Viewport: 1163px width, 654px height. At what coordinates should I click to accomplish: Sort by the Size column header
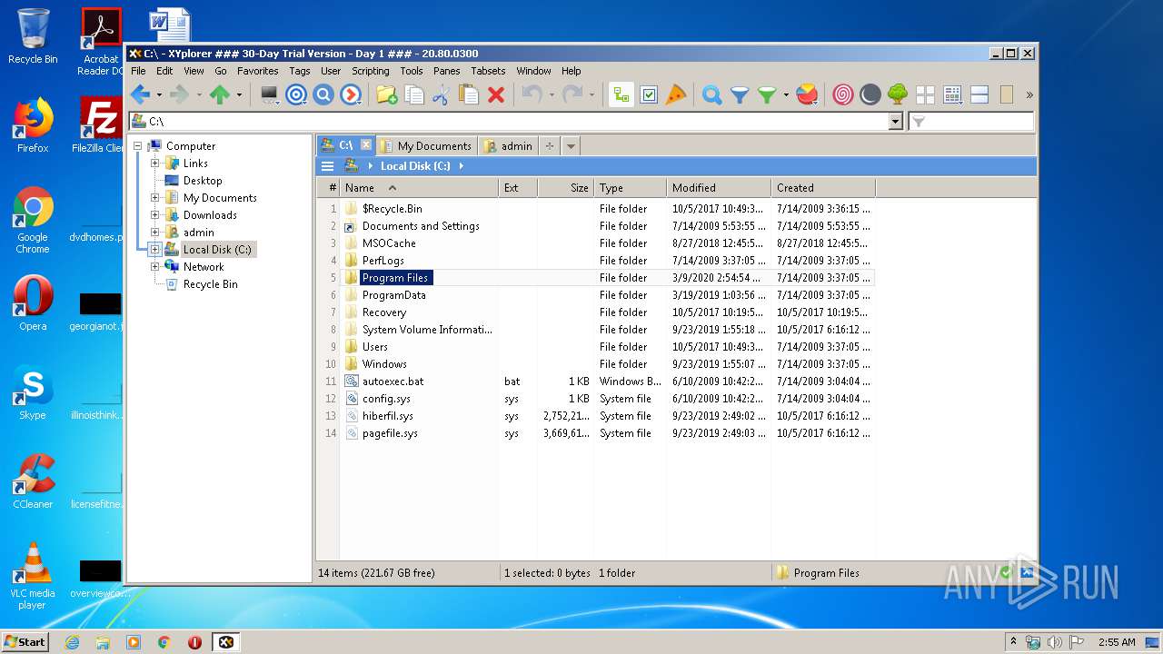566,188
